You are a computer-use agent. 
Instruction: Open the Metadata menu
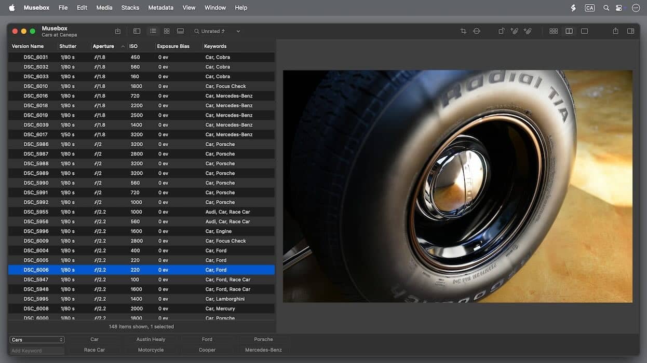pos(160,7)
